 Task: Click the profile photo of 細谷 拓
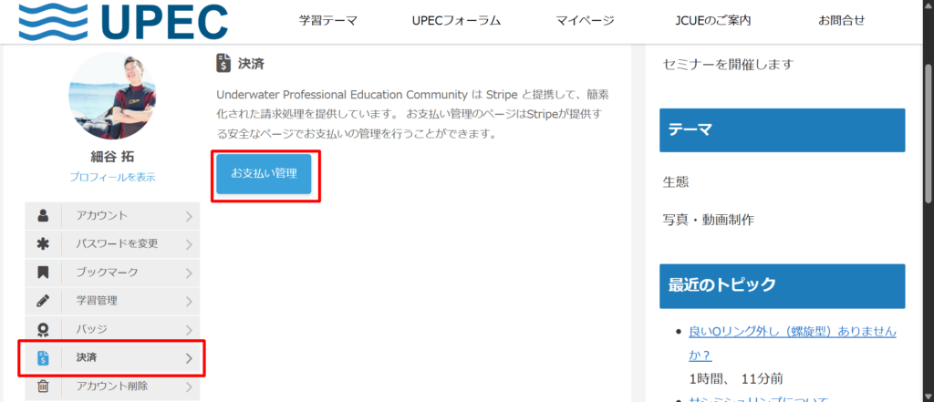pos(112,96)
